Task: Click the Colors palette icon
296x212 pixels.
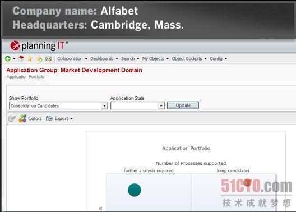Action: tap(22, 118)
